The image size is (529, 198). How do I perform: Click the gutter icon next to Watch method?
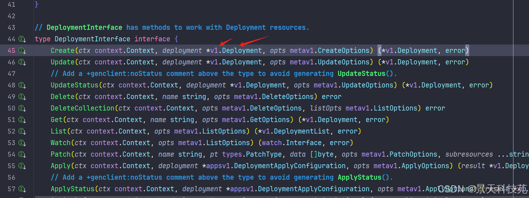[22, 143]
